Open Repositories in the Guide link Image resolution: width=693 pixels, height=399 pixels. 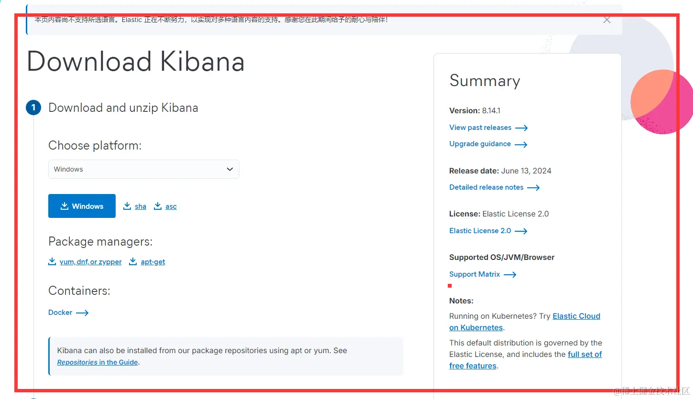(x=97, y=362)
